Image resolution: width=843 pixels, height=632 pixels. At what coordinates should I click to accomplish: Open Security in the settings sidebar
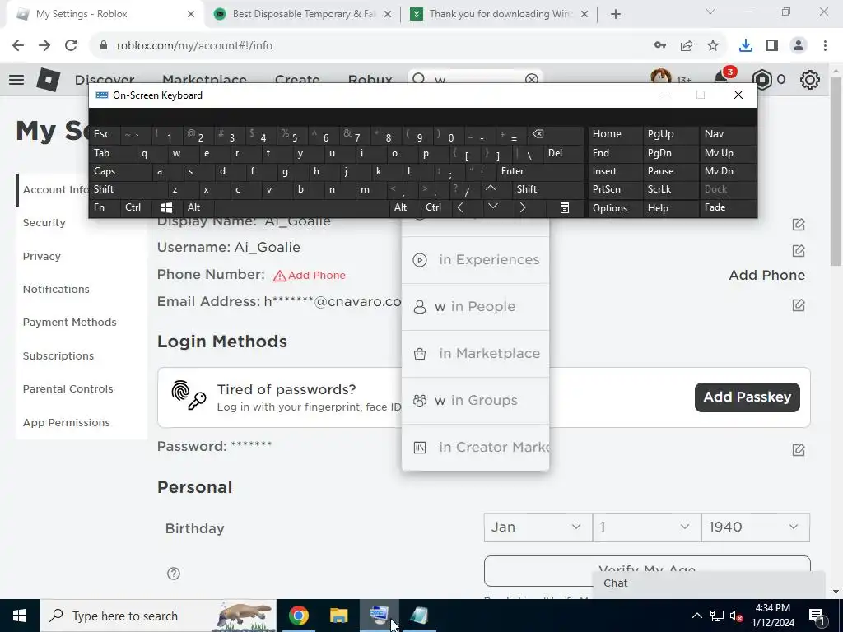44,223
